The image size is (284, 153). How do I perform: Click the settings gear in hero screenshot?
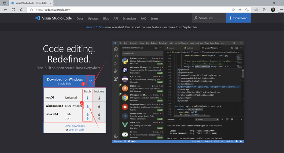tap(116, 136)
